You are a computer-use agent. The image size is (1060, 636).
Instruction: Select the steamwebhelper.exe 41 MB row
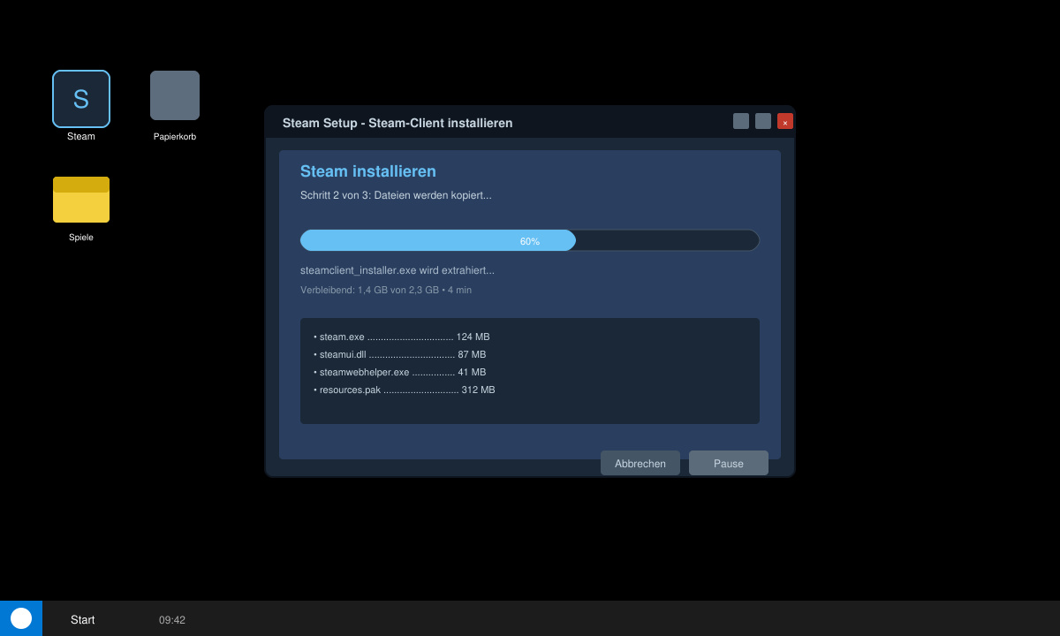[400, 372]
